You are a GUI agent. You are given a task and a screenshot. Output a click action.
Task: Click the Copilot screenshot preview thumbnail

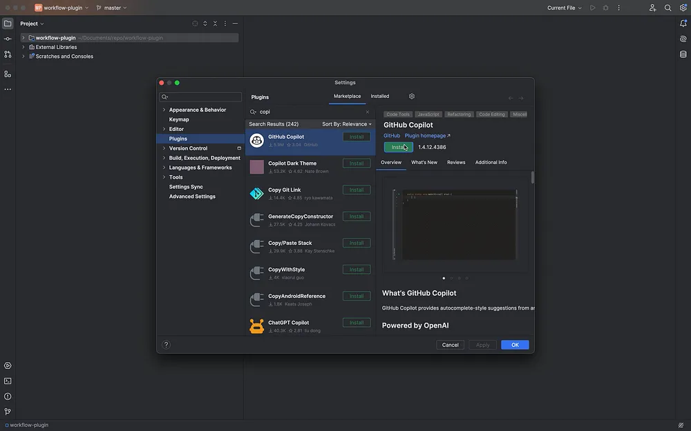tap(455, 224)
